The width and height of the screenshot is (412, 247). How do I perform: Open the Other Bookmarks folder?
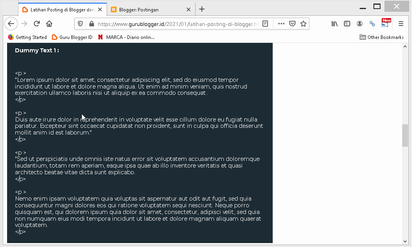pos(381,37)
